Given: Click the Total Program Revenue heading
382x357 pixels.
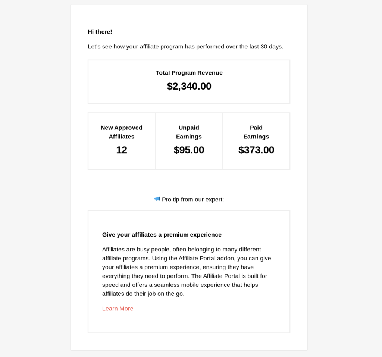Looking at the screenshot, I should [189, 73].
